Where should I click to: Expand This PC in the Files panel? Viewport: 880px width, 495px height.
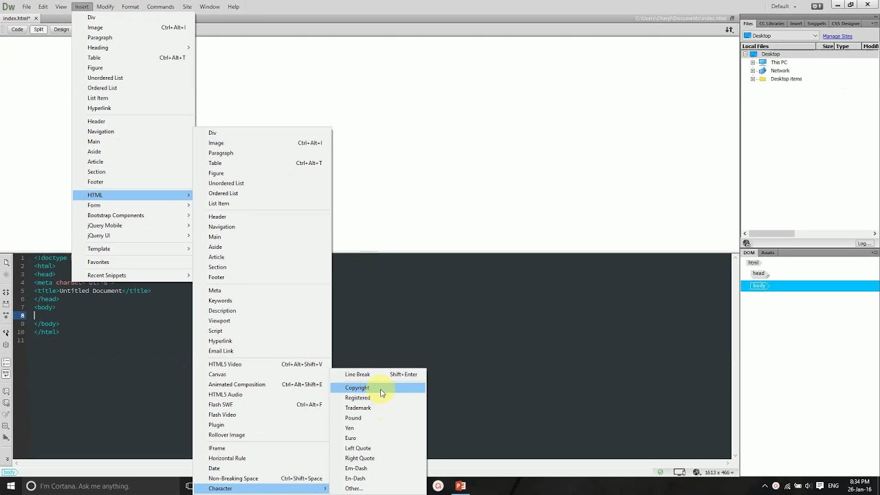click(752, 62)
